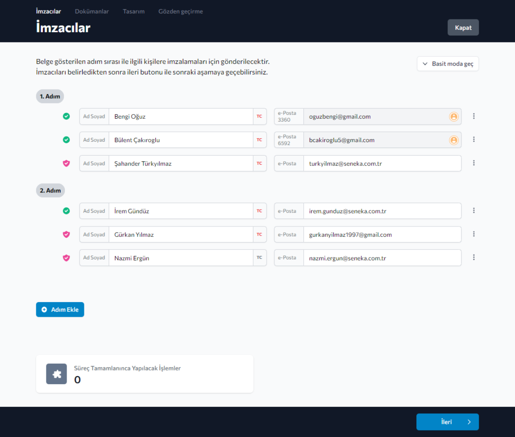Switch to the Dokümanlar tab
This screenshot has width=515, height=437.
pos(92,12)
